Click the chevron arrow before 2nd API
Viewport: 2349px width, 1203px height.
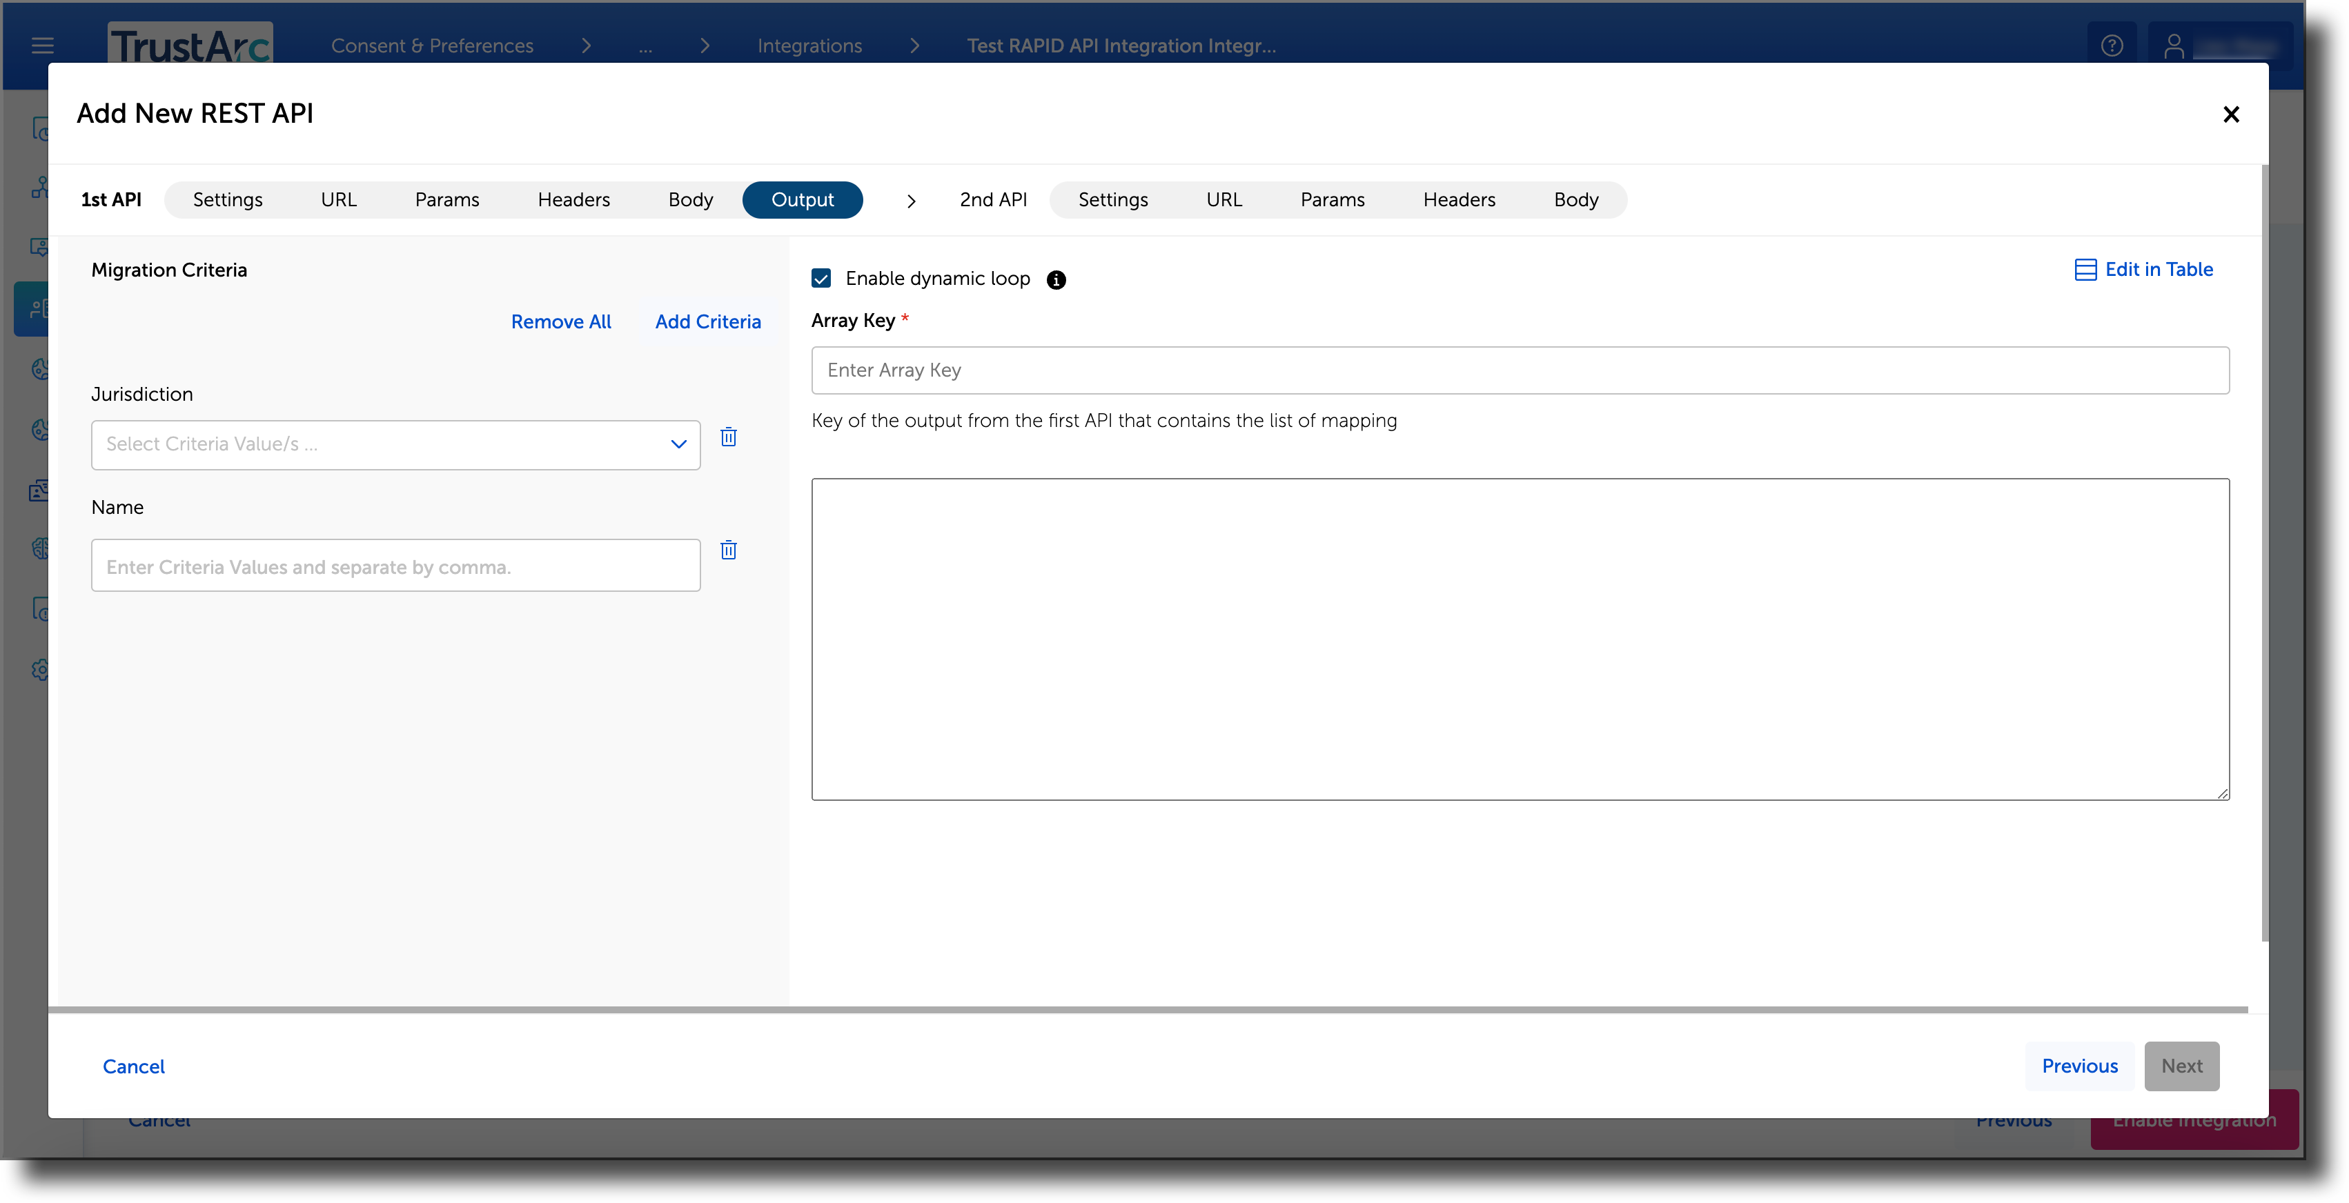[911, 201]
